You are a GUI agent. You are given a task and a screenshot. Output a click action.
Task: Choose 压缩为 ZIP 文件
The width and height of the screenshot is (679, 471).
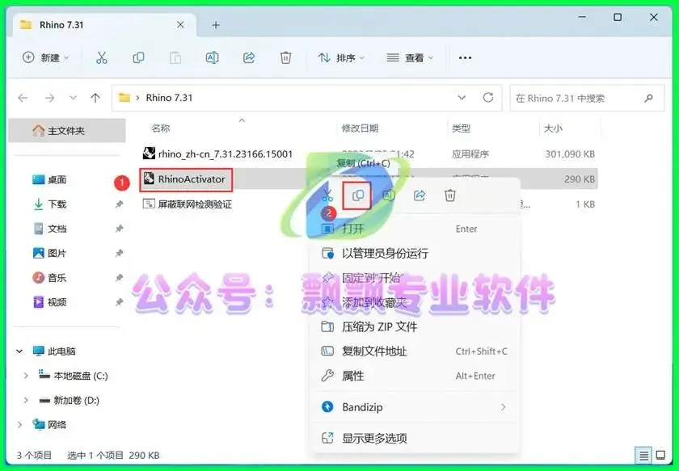click(x=415, y=327)
